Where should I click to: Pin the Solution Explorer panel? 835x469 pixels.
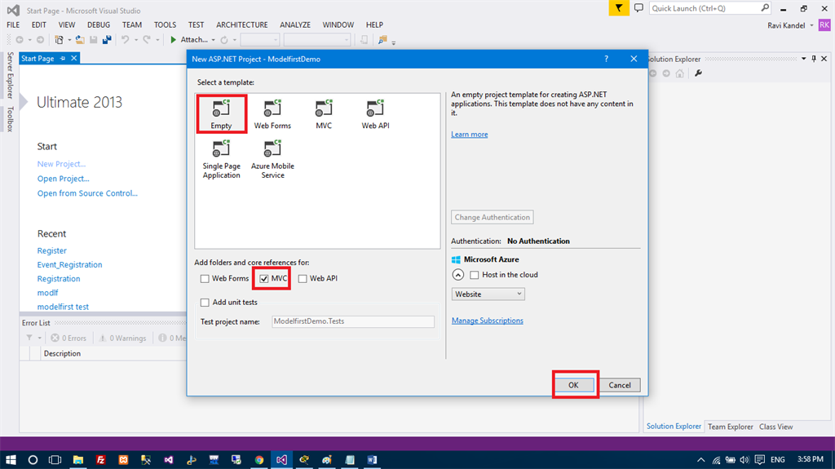click(x=814, y=59)
